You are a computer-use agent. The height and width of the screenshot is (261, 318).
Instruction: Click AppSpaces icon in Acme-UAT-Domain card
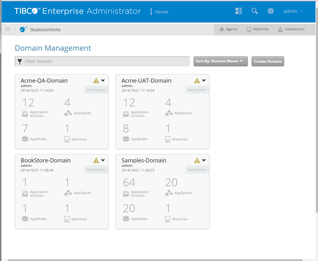pos(169,113)
